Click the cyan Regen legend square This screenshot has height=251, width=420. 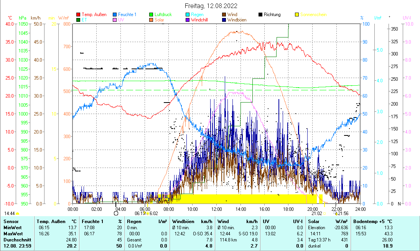188,15
